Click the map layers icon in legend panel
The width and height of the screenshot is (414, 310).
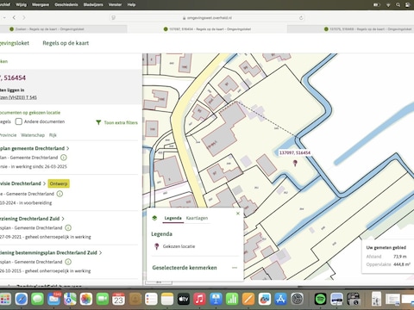point(154,218)
